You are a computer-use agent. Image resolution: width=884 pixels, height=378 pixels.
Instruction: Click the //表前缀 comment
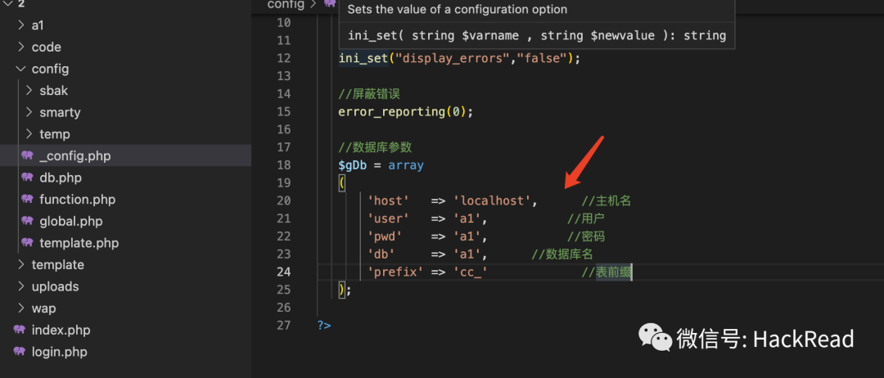607,272
